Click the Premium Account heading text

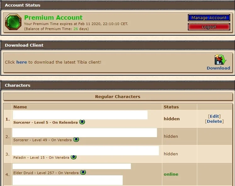click(x=53, y=18)
